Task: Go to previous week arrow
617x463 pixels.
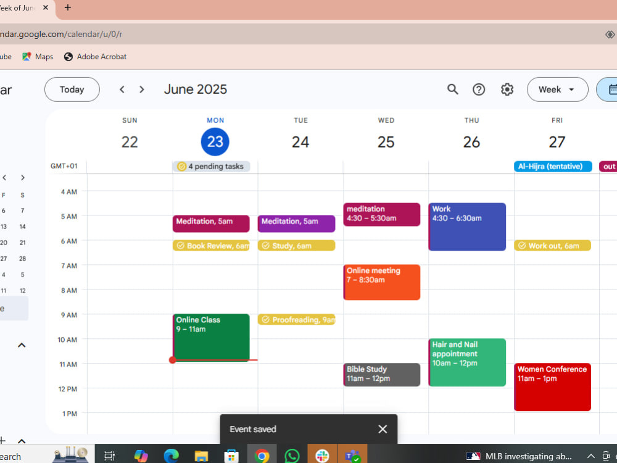Action: click(122, 90)
